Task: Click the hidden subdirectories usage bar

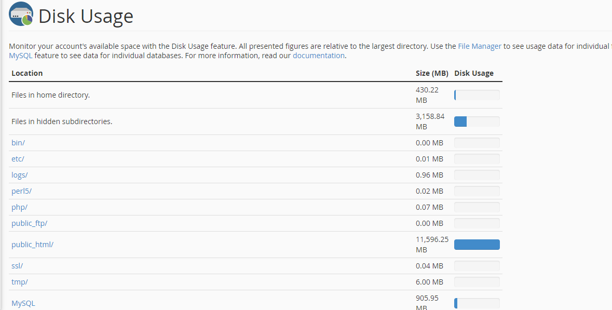Action: [x=477, y=121]
